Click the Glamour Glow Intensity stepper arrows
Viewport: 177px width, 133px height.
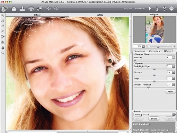point(174,57)
